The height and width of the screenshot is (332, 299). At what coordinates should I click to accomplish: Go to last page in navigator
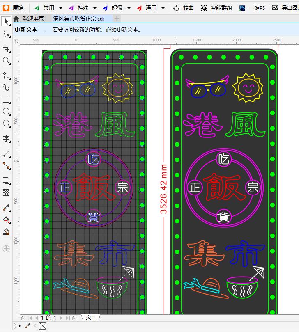coord(67,318)
